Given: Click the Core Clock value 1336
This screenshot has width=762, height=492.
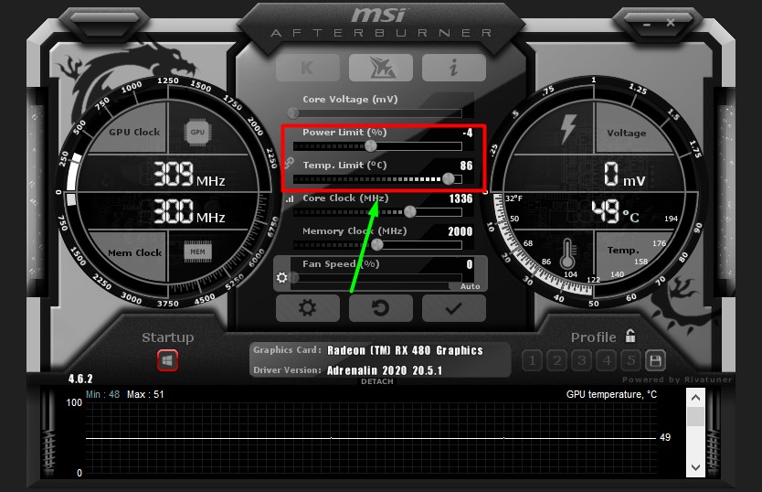Looking at the screenshot, I should 460,198.
